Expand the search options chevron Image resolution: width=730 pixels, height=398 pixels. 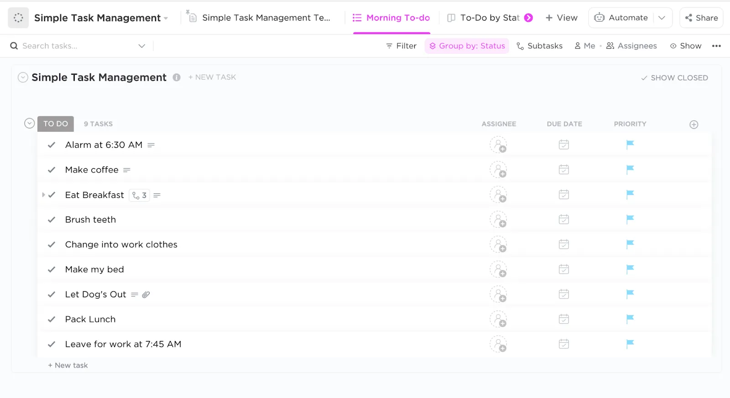(142, 46)
